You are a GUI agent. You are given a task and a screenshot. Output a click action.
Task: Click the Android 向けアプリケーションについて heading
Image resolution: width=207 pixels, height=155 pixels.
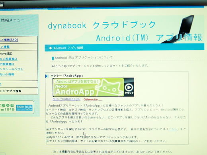pyautogui.click(x=84, y=58)
